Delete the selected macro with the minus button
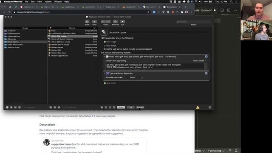272x153 pixels. pyautogui.click(x=55, y=108)
